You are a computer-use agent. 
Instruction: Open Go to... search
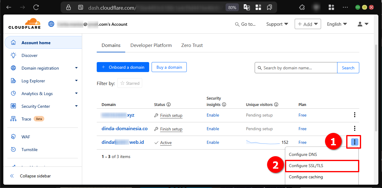(x=245, y=24)
